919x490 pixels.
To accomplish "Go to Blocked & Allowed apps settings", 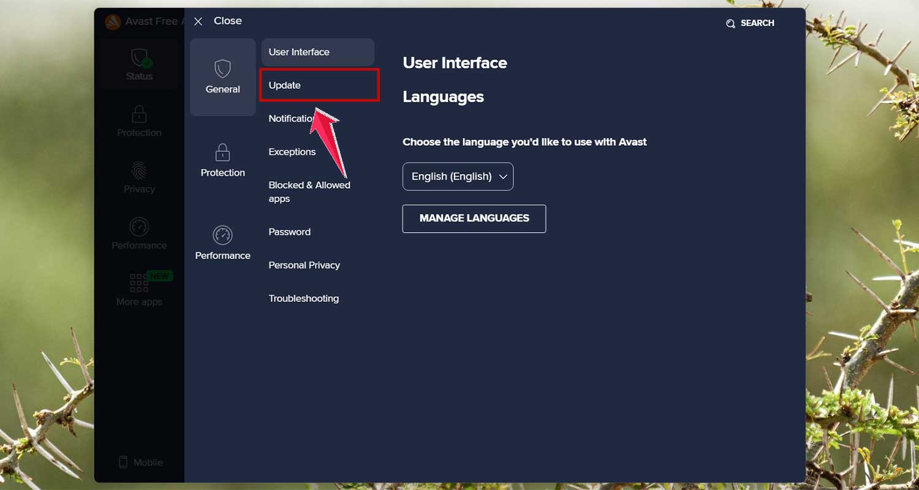I will point(309,191).
